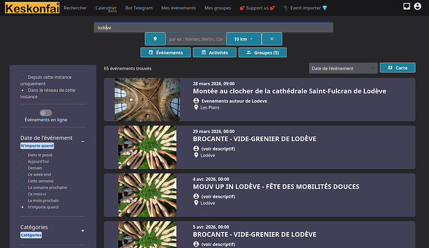Open the 10 km radius dropdown
This screenshot has width=429, height=248.
244,39
